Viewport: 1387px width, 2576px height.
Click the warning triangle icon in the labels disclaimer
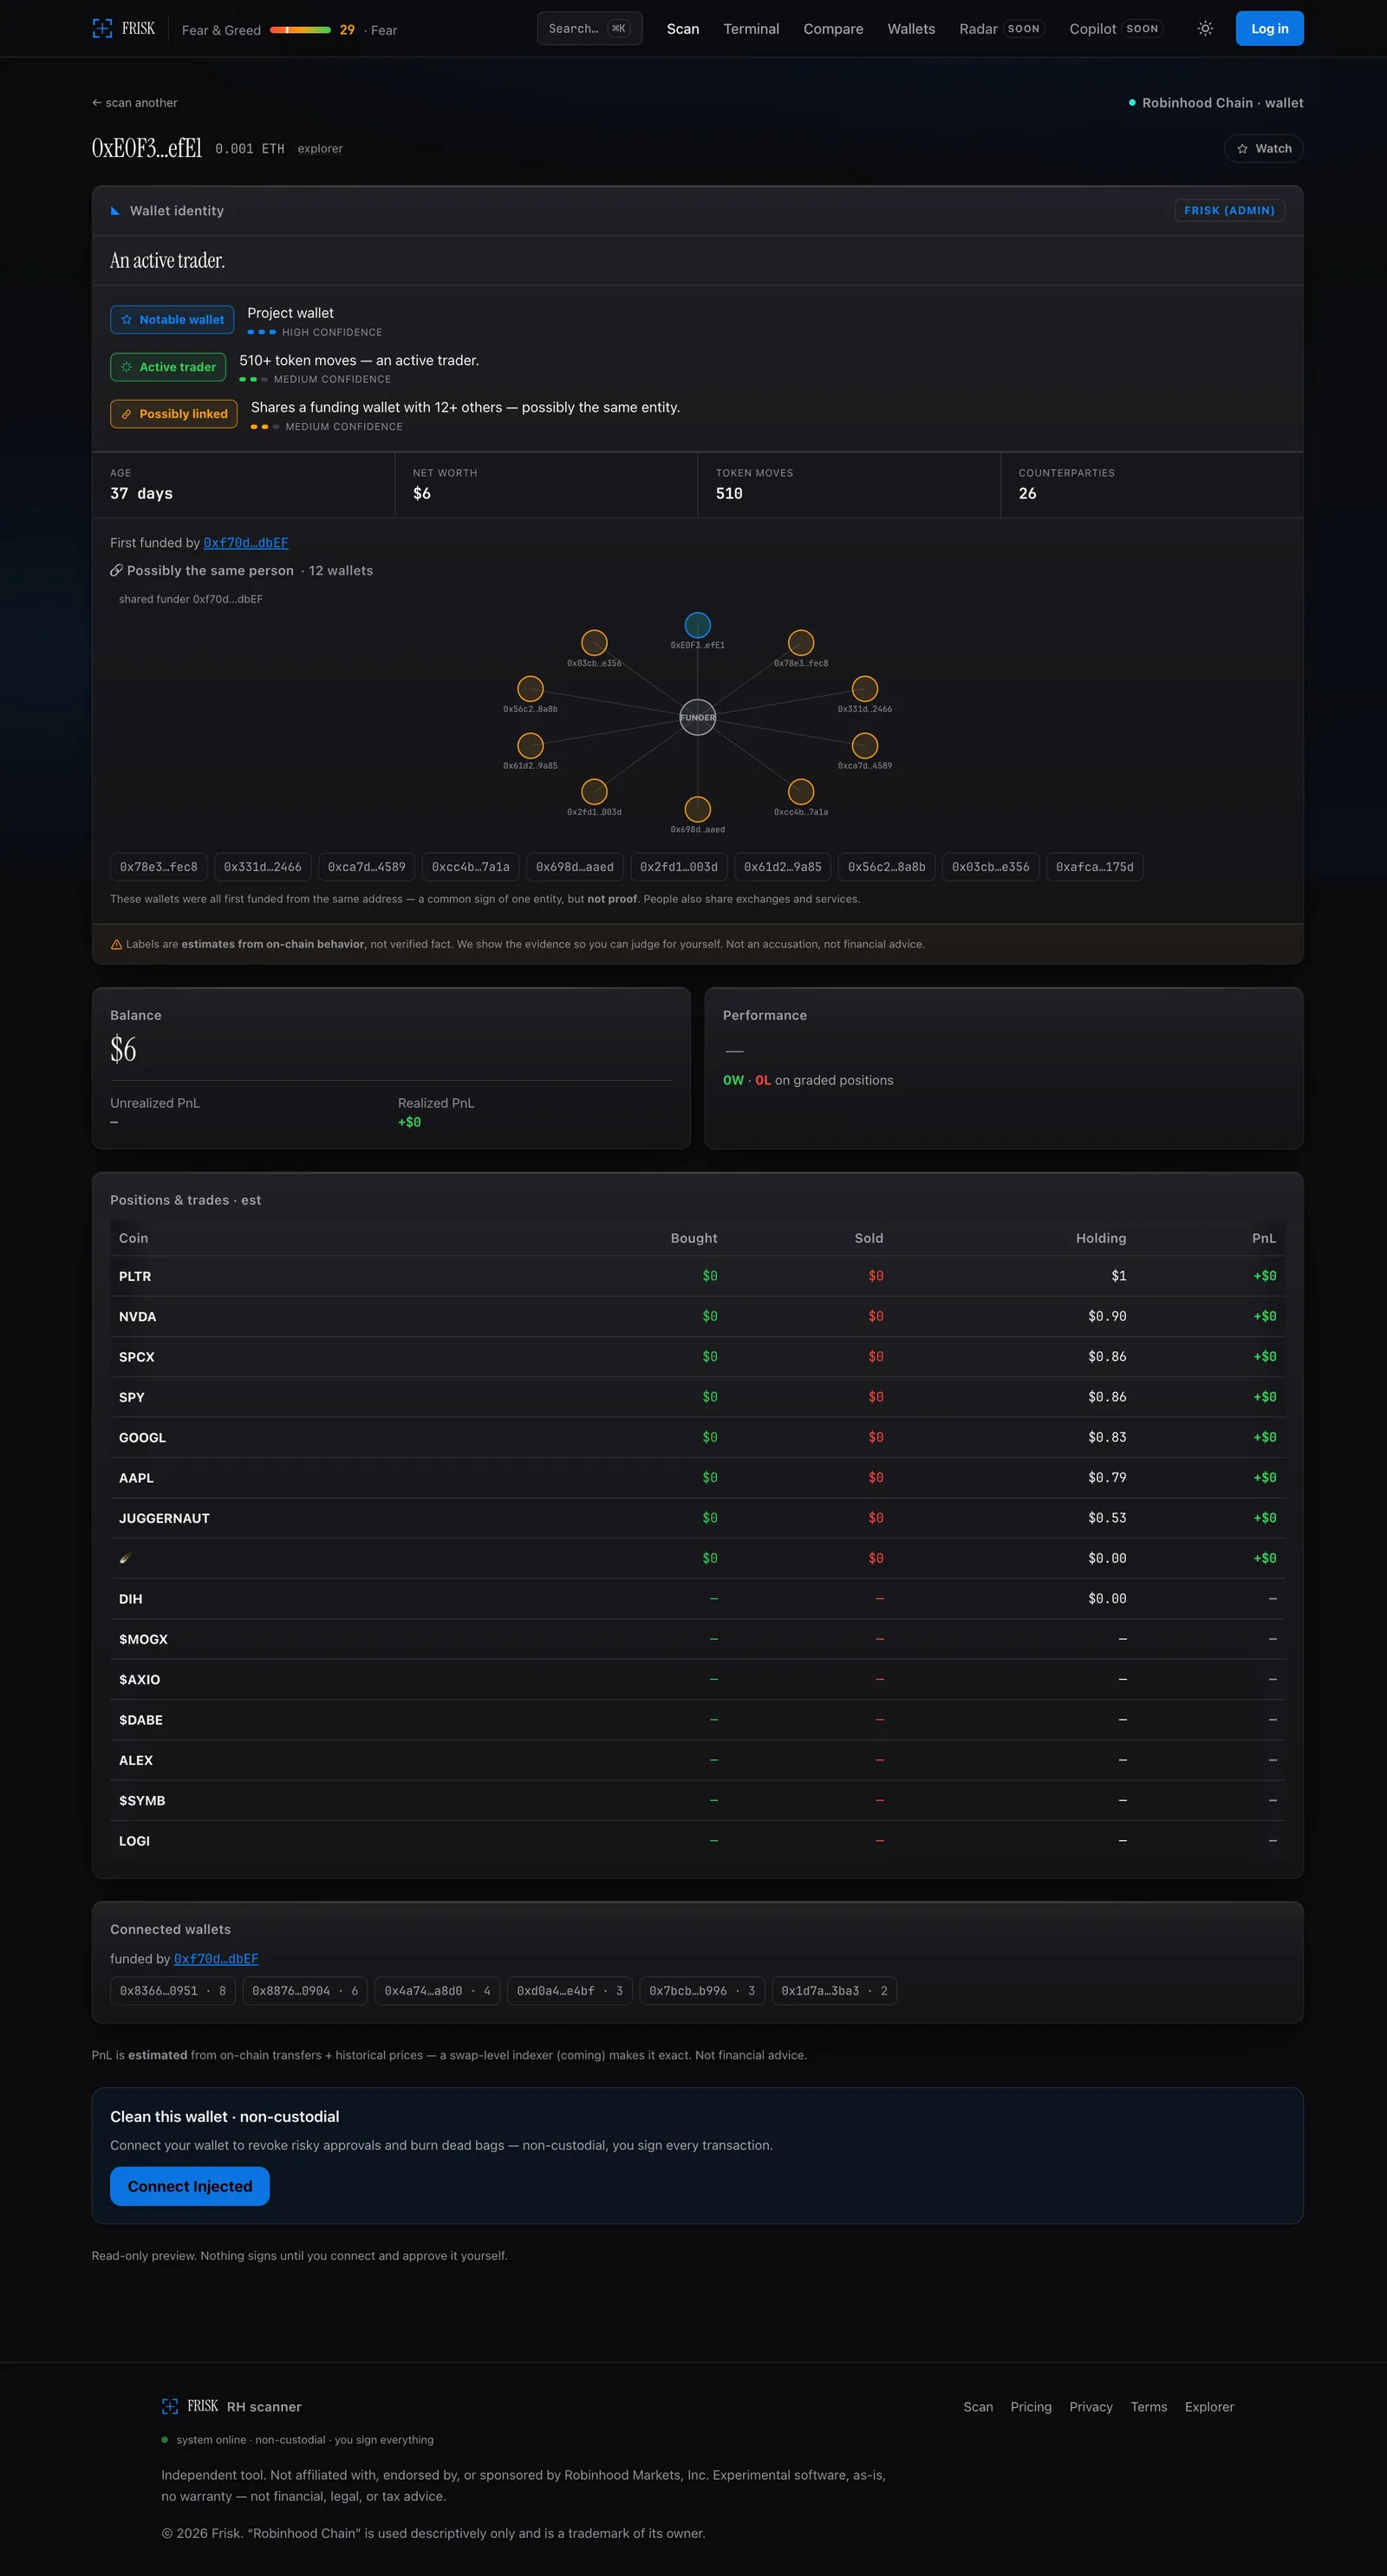pos(116,945)
